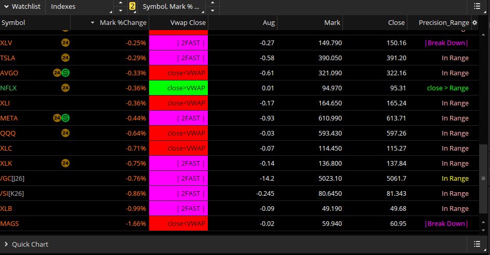The image size is (490, 255).
Task: Collapse the Watchlist panel chevron
Action: [6, 6]
